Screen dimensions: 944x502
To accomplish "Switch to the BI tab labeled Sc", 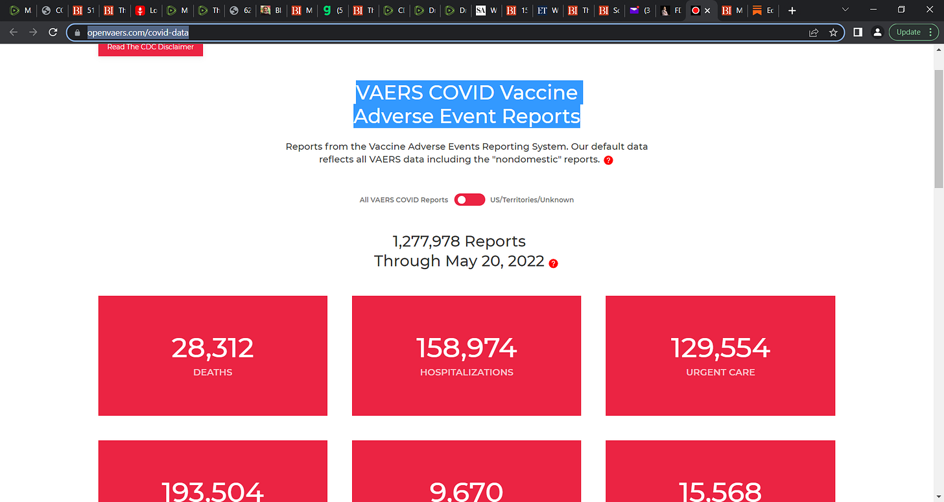I will pos(611,11).
